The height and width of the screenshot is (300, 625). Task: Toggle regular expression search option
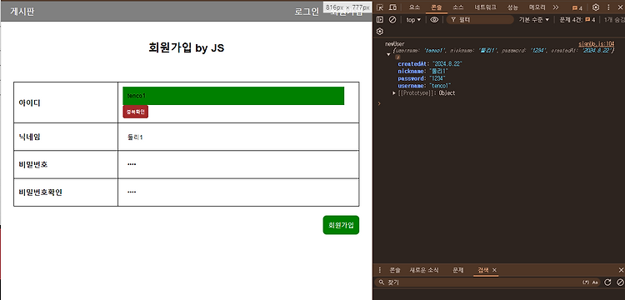point(586,282)
